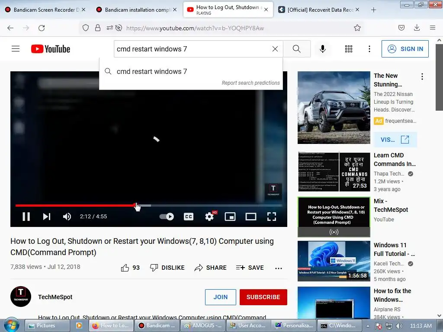
Task: Open the C:\Windo... command prompt taskbar item
Action: tap(340, 326)
